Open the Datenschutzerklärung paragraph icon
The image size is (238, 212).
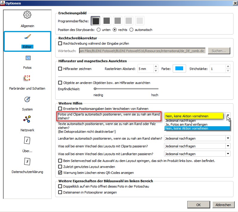click(x=27, y=161)
